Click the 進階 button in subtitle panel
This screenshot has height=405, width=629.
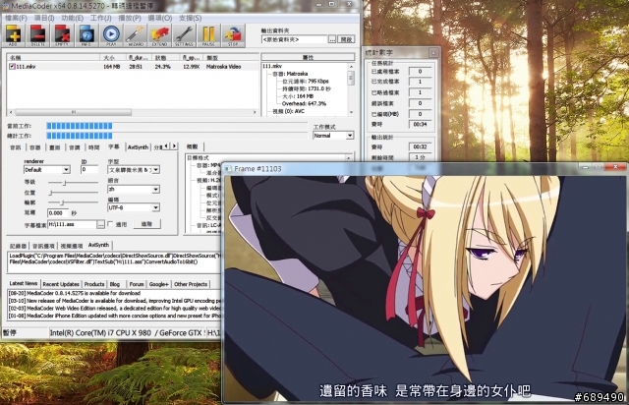(146, 224)
